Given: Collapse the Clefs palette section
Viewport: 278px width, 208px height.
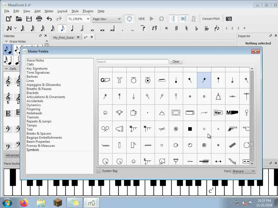Looking at the screenshot, I should 7,69.
